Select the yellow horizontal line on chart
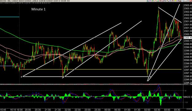The height and width of the screenshot is (111, 192). coord(100,69)
